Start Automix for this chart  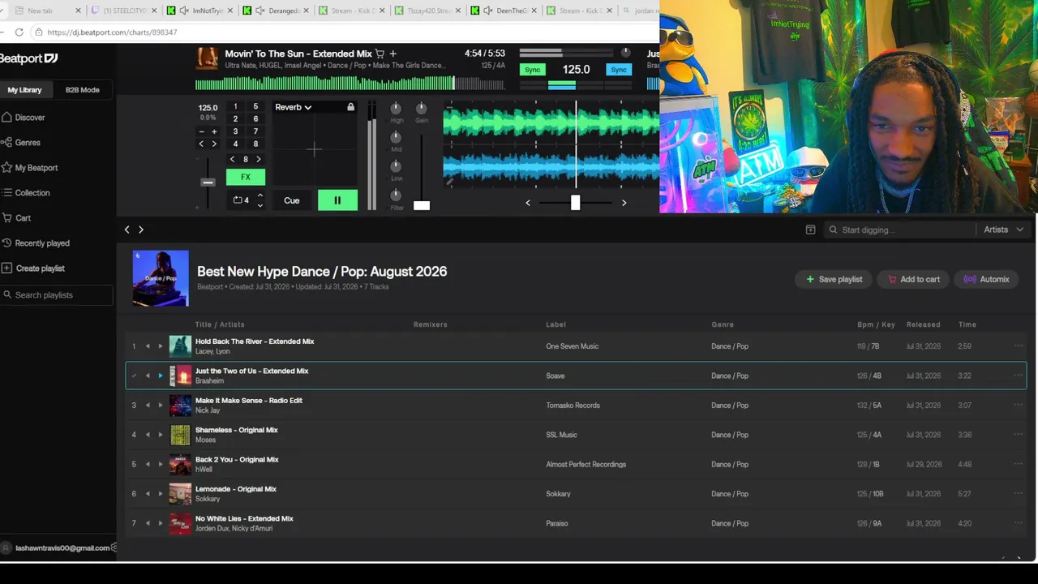coord(986,279)
